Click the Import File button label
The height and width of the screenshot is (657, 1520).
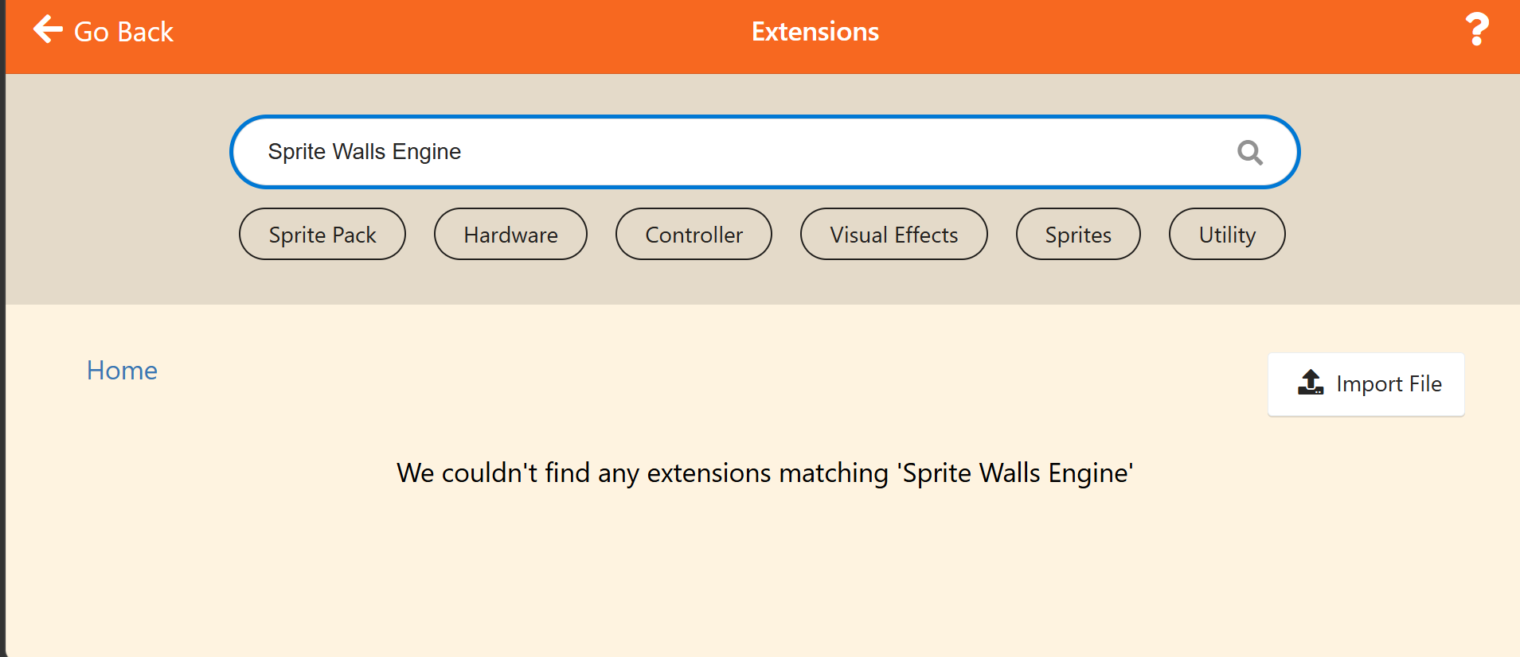coord(1389,384)
